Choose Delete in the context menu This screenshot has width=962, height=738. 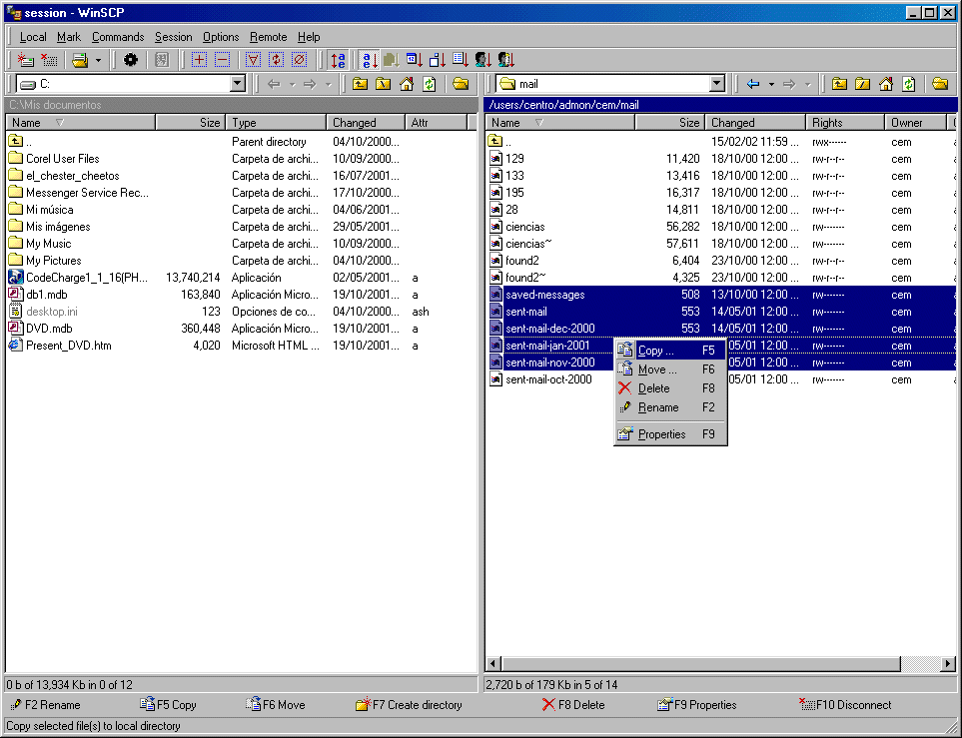670,388
